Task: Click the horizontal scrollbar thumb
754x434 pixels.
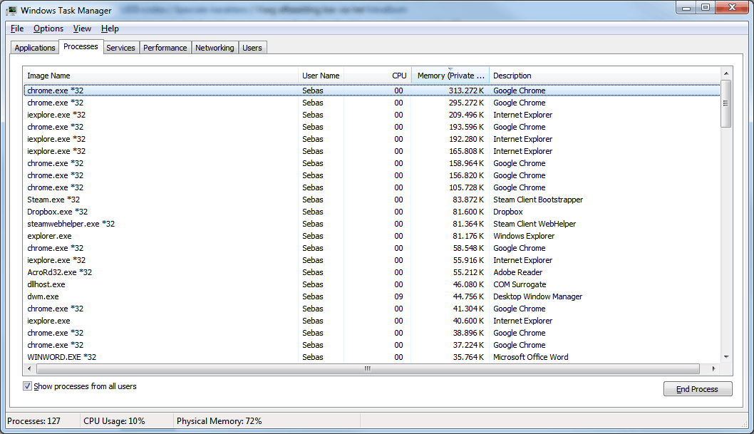Action: click(368, 368)
